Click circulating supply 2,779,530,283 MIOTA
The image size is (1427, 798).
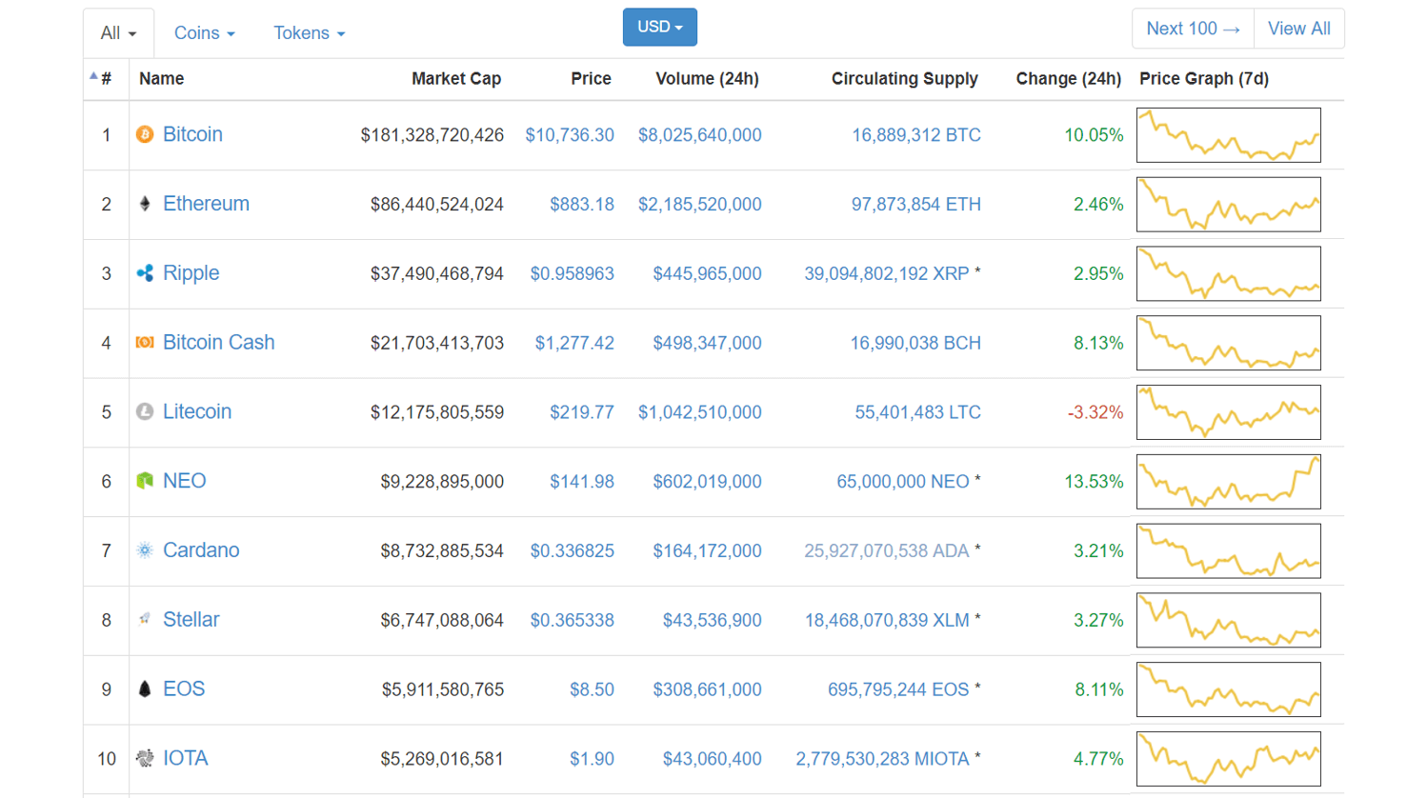point(883,759)
